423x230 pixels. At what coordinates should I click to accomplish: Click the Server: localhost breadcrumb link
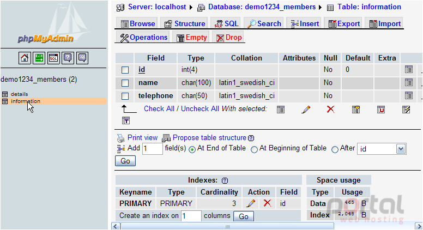(157, 7)
